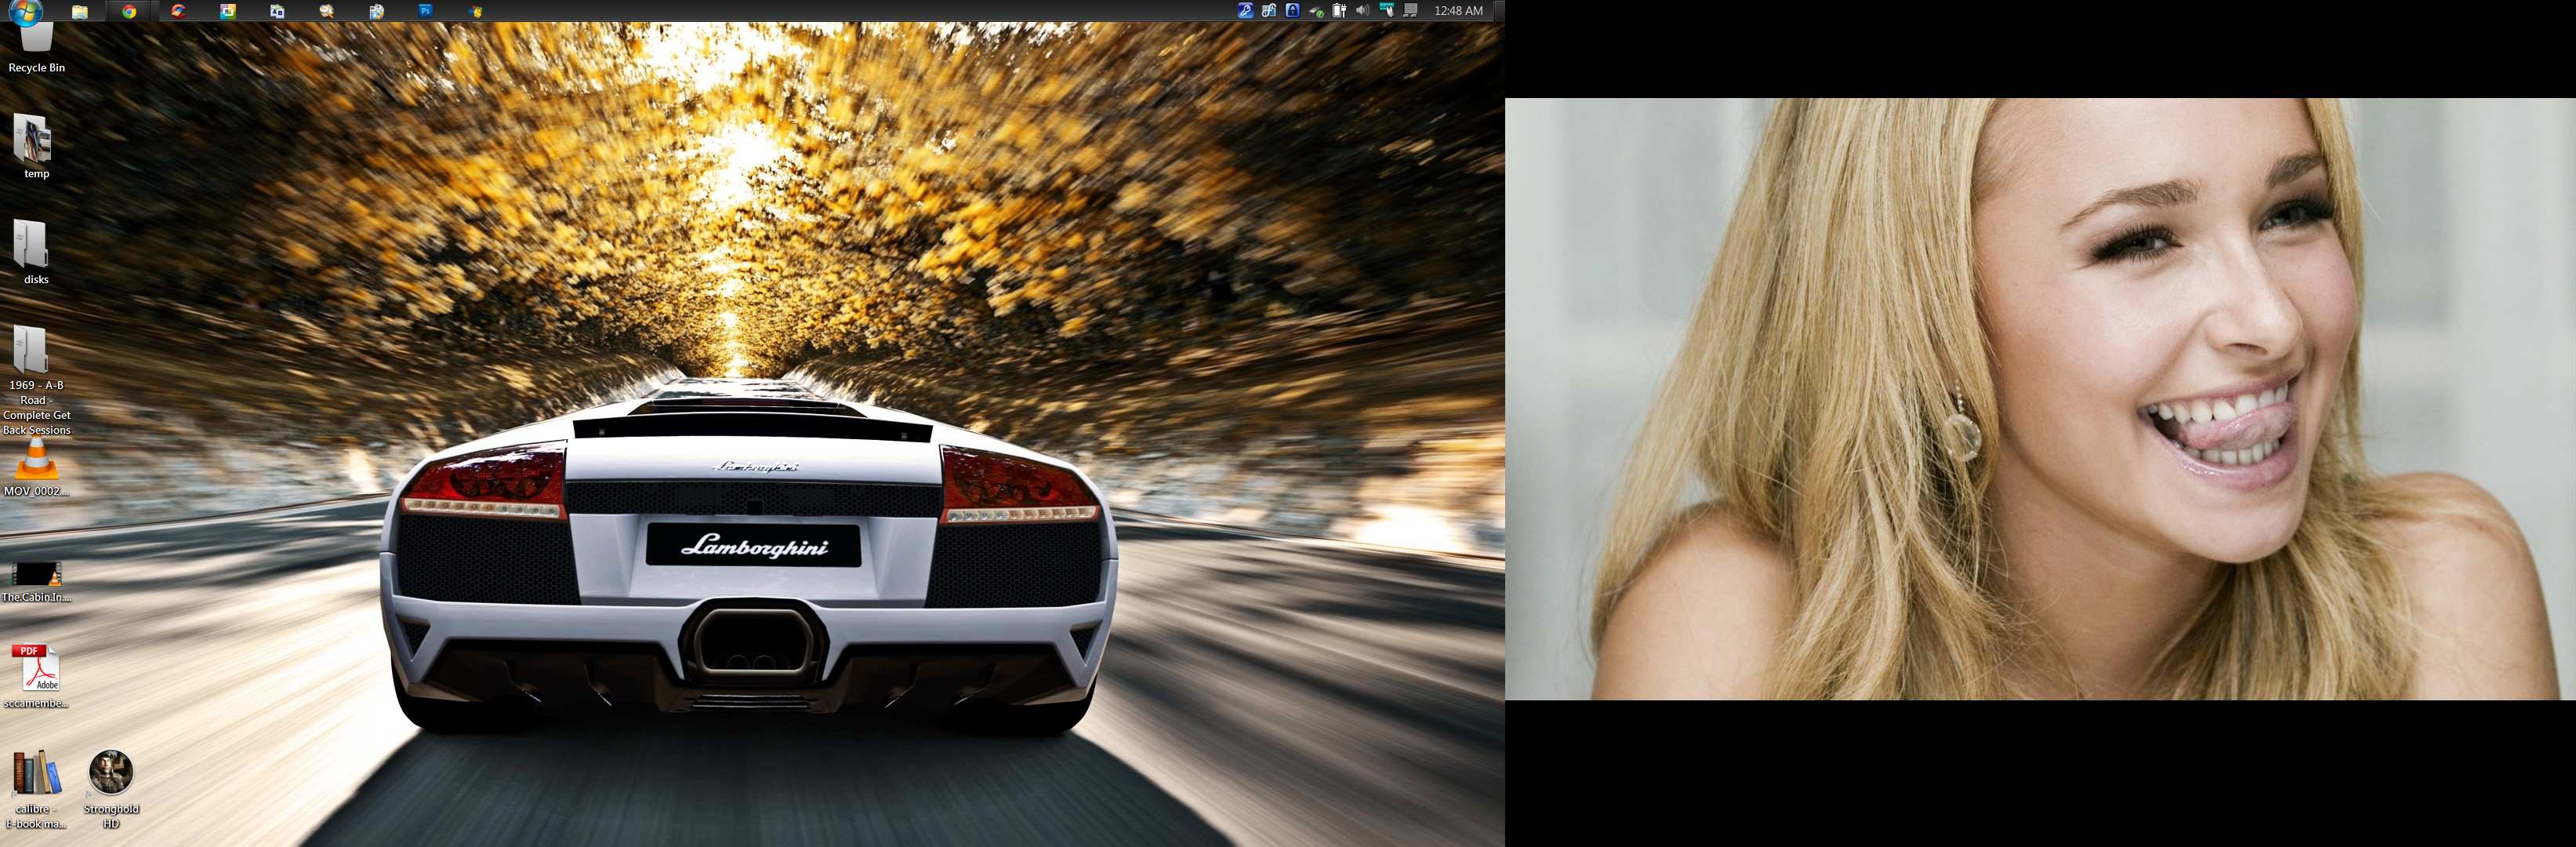Click the volume speaker tray icon

point(1363,11)
